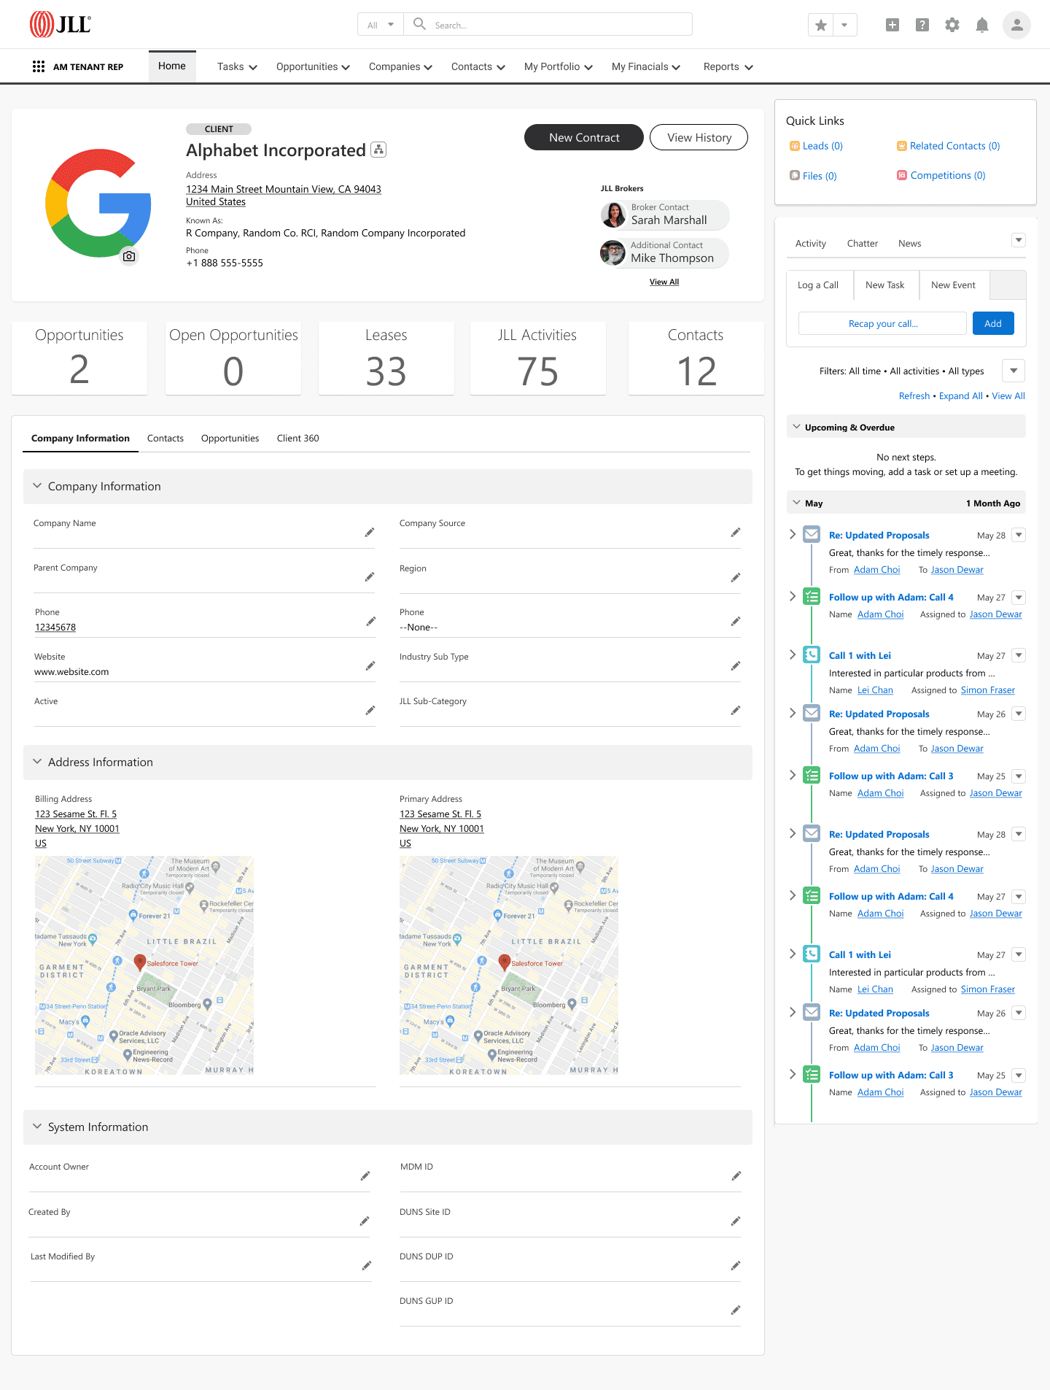Screen dimensions: 1050x1390
Task: Edit the Website field pencil icon
Action: (370, 666)
